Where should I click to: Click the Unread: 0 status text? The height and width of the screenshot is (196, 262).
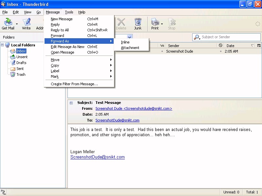231,192
